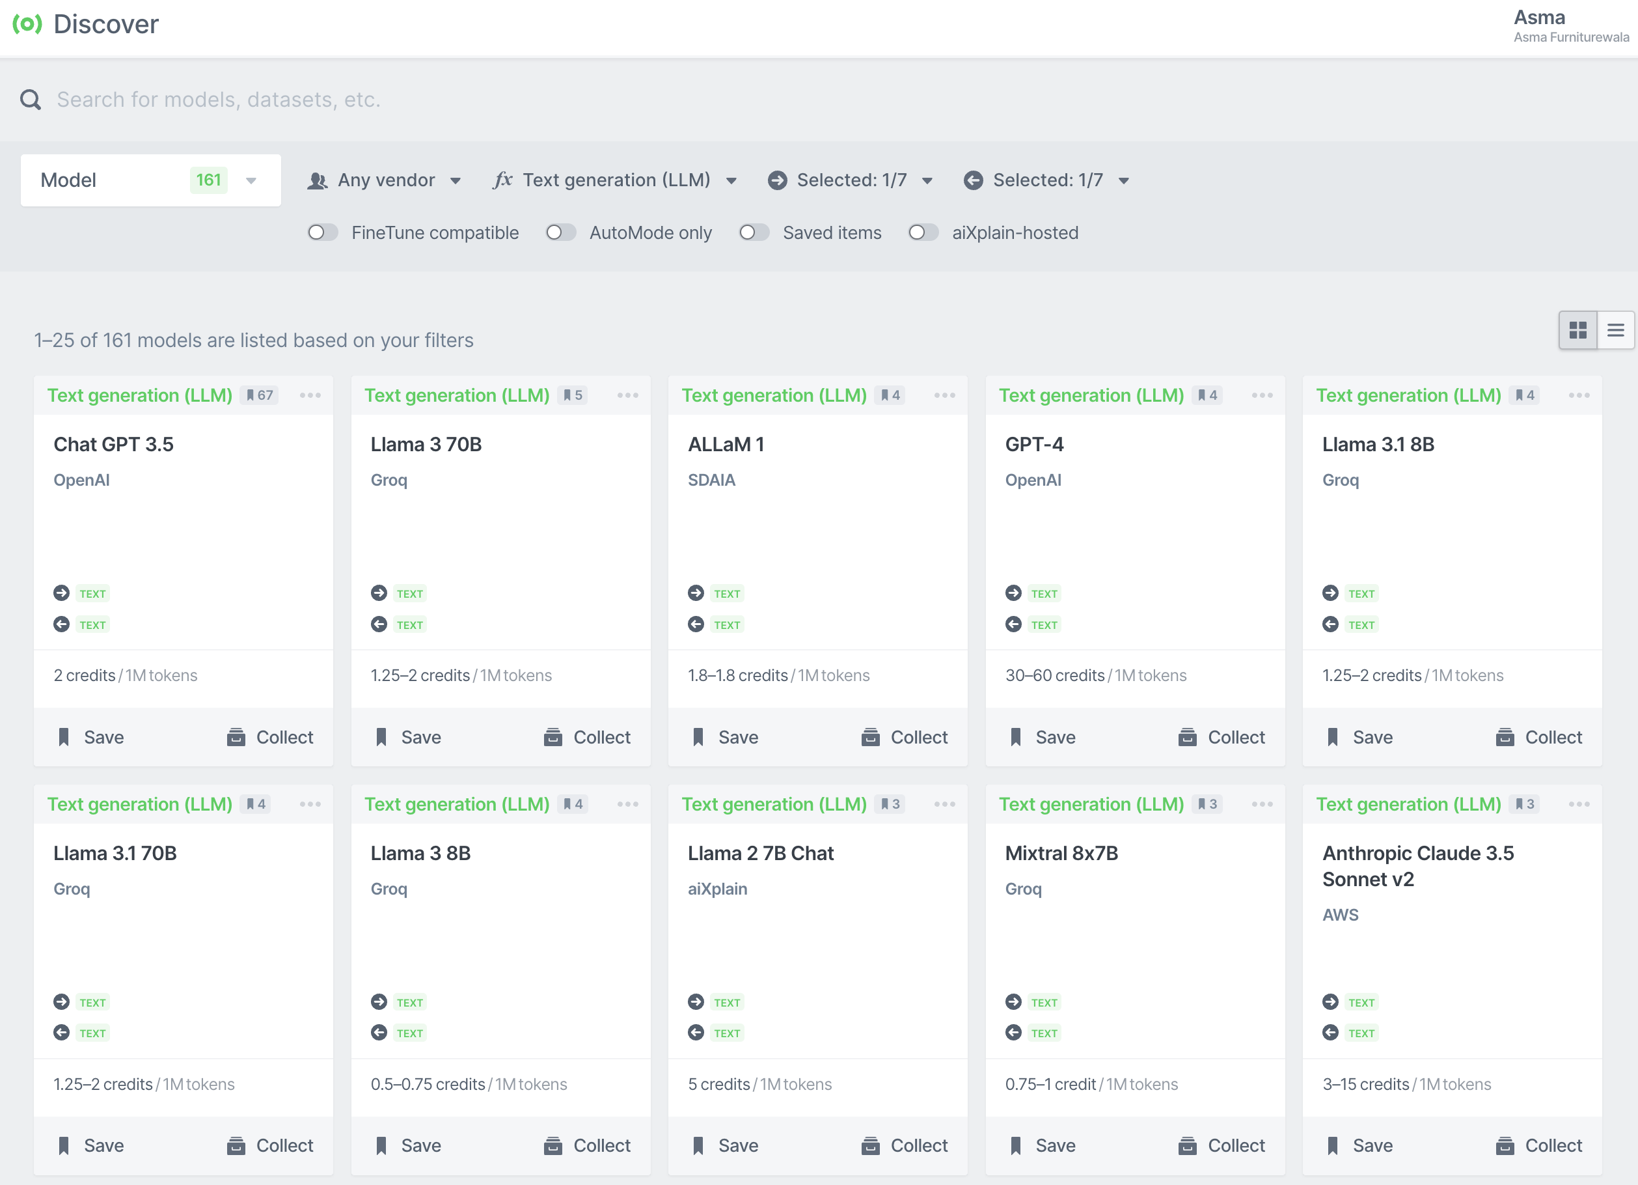Click the 30–60 credits price on GPT-4

(x=1054, y=675)
